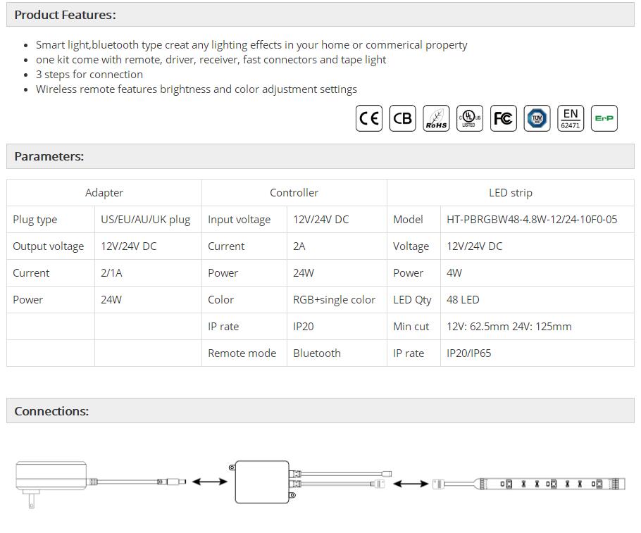The image size is (641, 533).
Task: Select the Parameters heading
Action: (x=49, y=156)
